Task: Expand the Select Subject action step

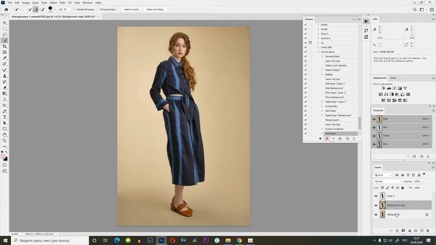Action: pos(322,70)
